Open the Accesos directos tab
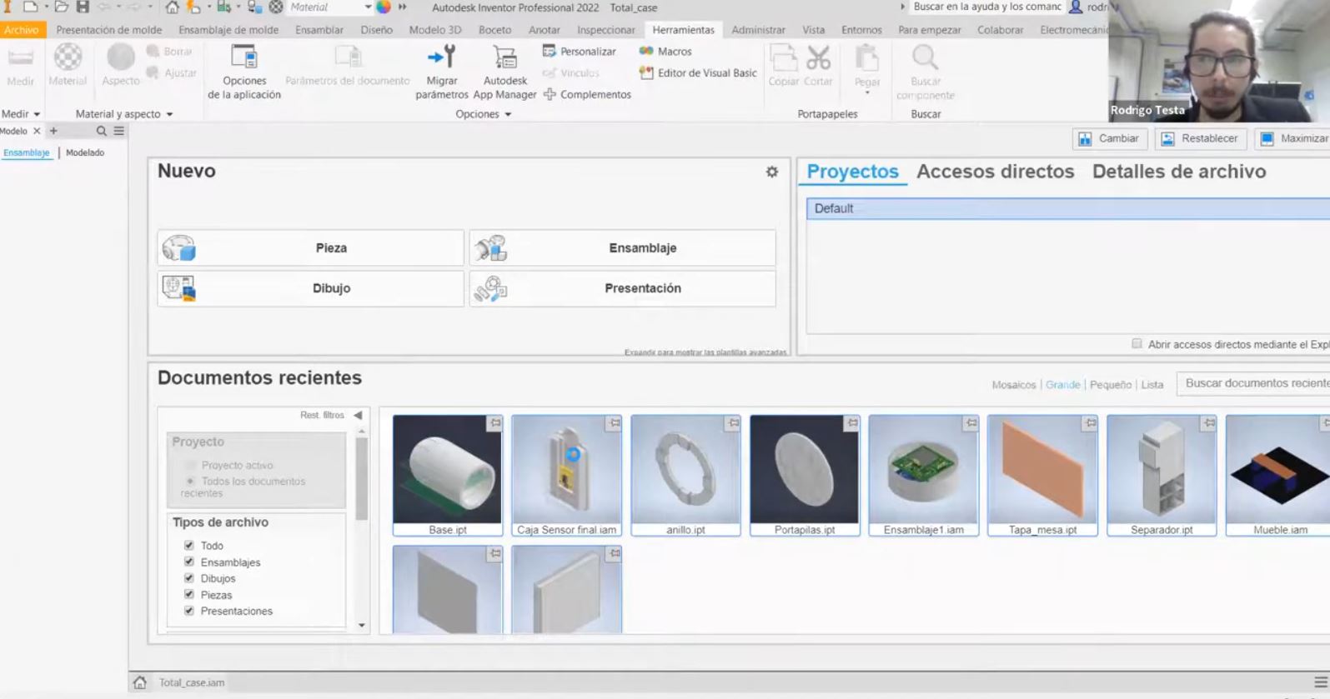This screenshot has width=1330, height=699. pyautogui.click(x=995, y=172)
